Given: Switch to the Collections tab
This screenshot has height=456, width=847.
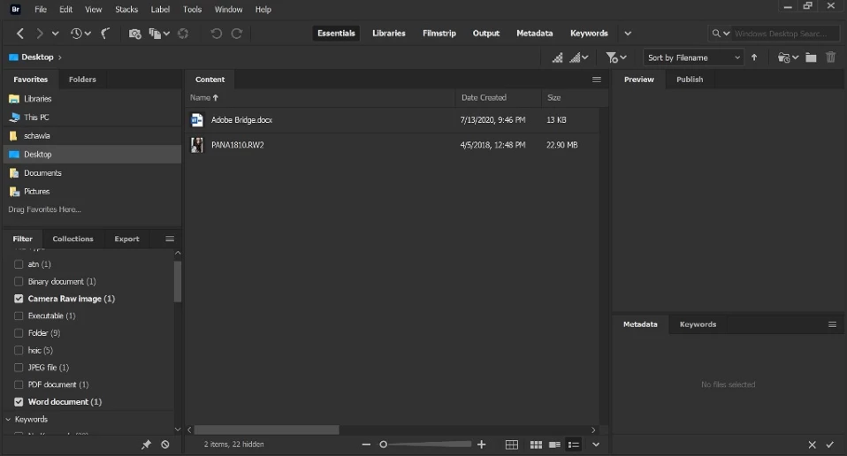Looking at the screenshot, I should click(x=72, y=239).
